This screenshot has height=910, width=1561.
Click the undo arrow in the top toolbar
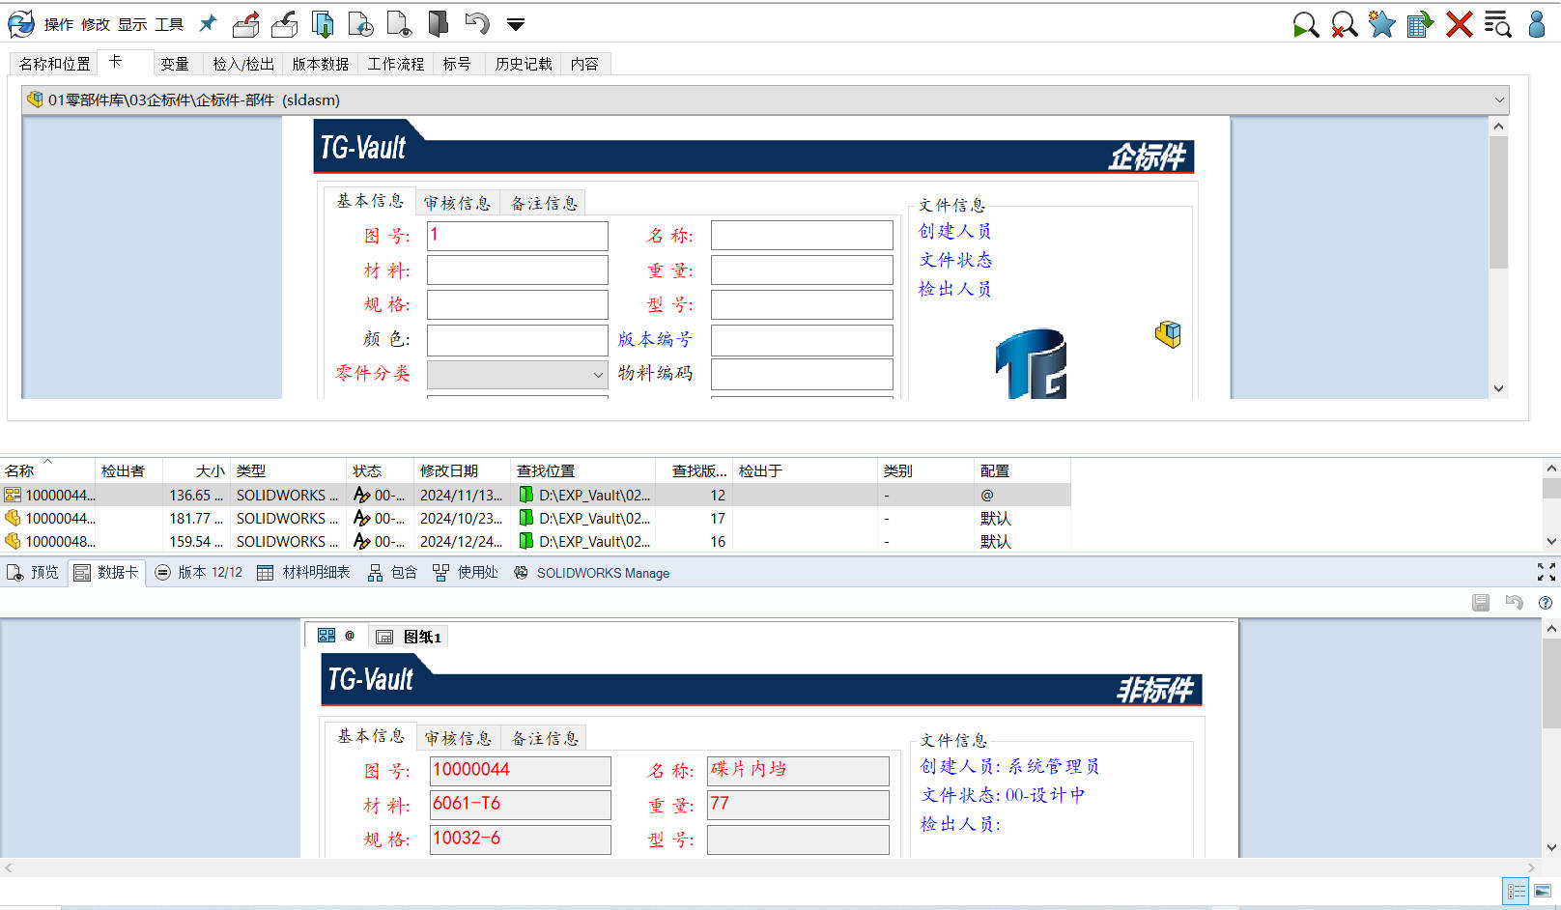477,24
